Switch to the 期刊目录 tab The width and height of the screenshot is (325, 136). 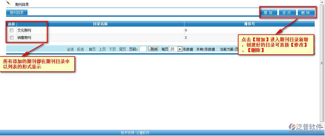pos(17,13)
